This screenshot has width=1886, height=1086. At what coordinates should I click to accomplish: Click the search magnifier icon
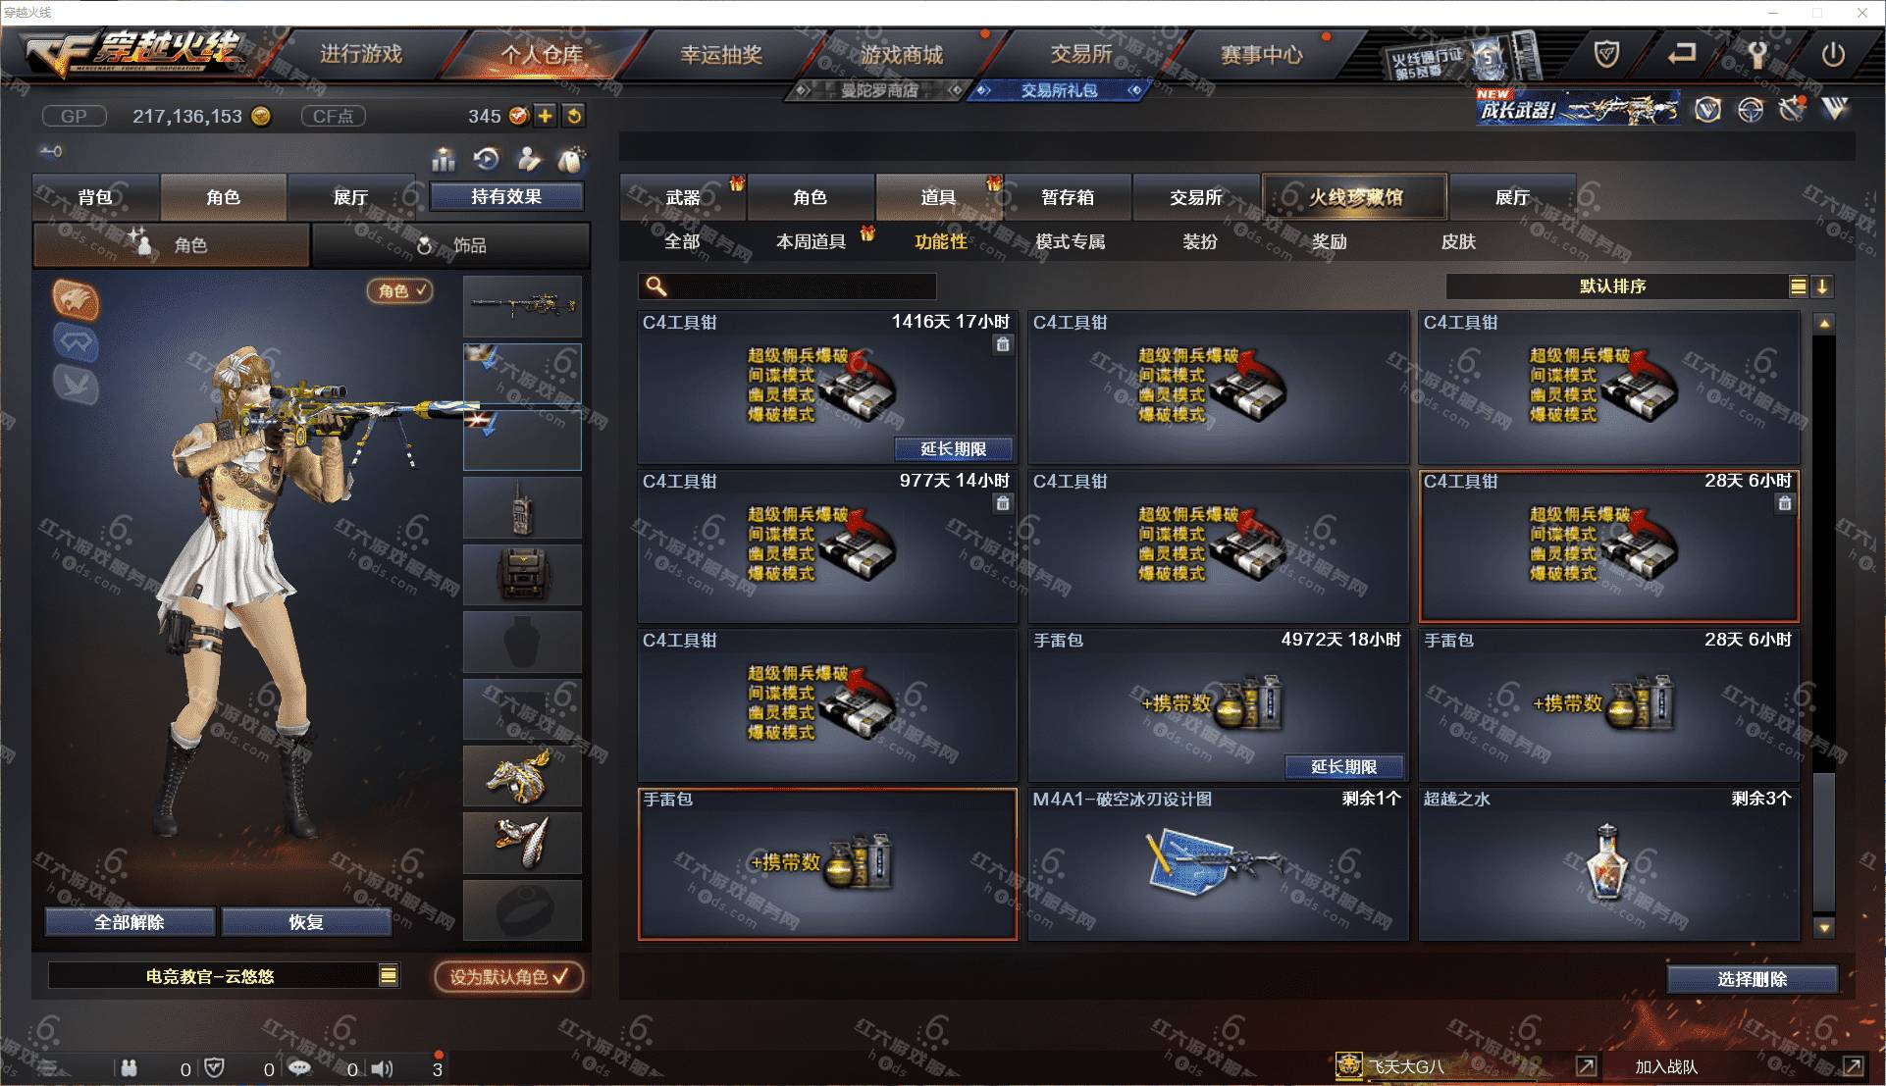coord(655,286)
